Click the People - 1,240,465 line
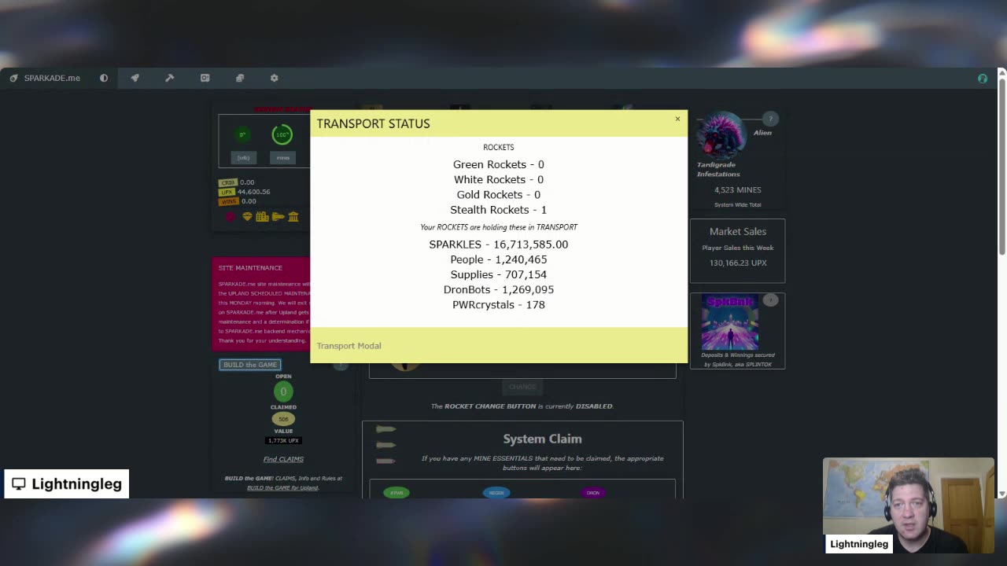1007x566 pixels. click(499, 259)
